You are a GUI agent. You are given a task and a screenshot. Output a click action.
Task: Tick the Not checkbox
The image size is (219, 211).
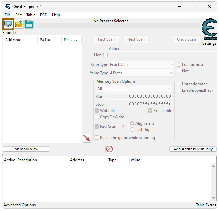(x=179, y=71)
